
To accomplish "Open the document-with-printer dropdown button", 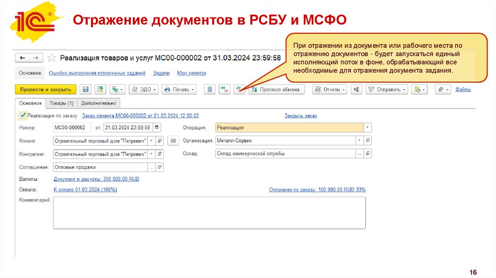I will 419,90.
